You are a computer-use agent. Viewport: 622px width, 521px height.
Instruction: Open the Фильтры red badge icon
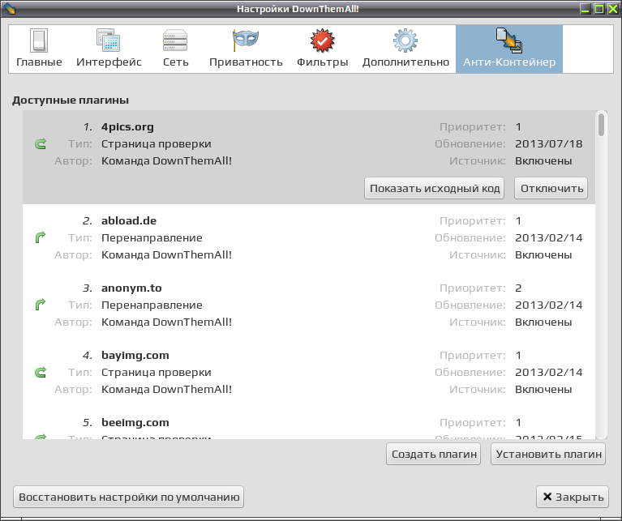coord(322,41)
